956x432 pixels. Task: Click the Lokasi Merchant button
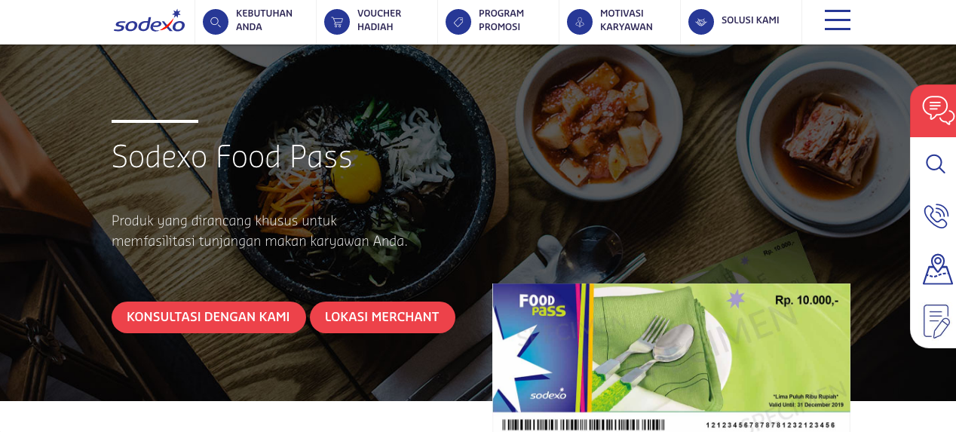click(x=382, y=317)
